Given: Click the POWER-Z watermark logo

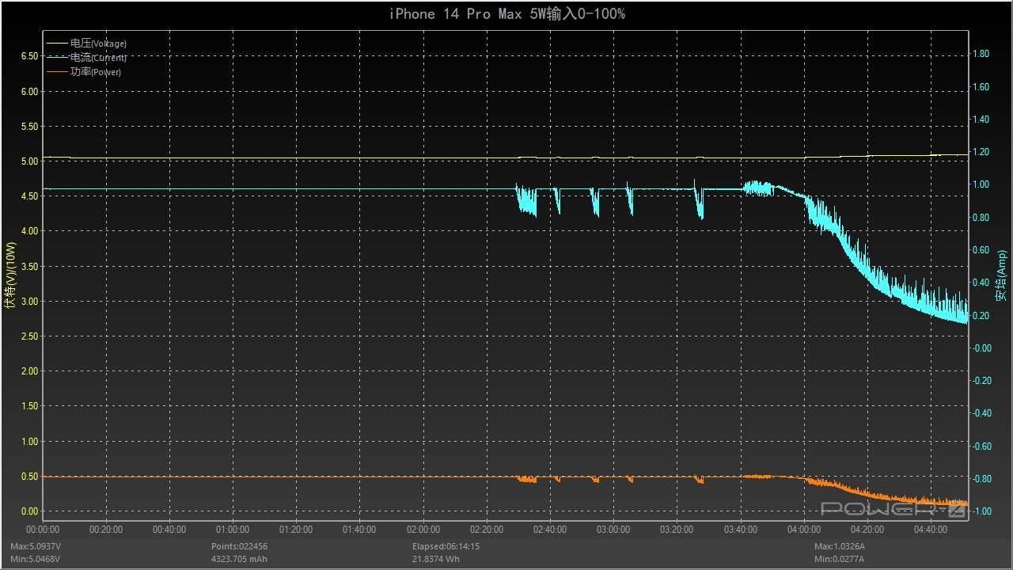Looking at the screenshot, I should 893,509.
